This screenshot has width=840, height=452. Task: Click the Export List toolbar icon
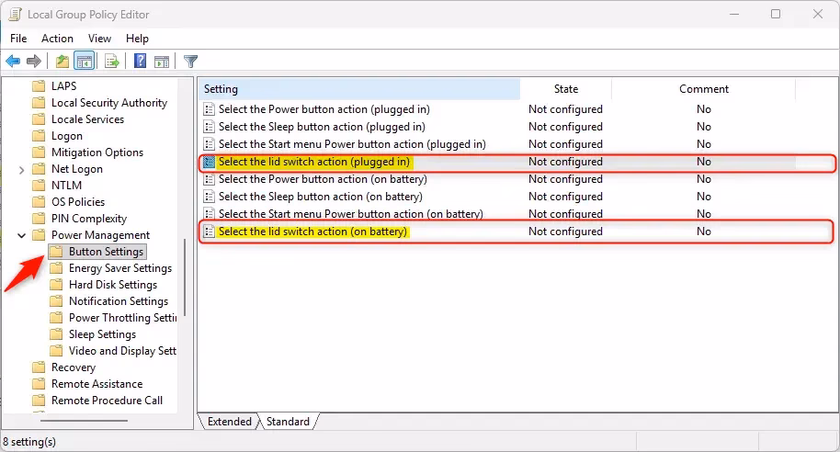coord(112,62)
